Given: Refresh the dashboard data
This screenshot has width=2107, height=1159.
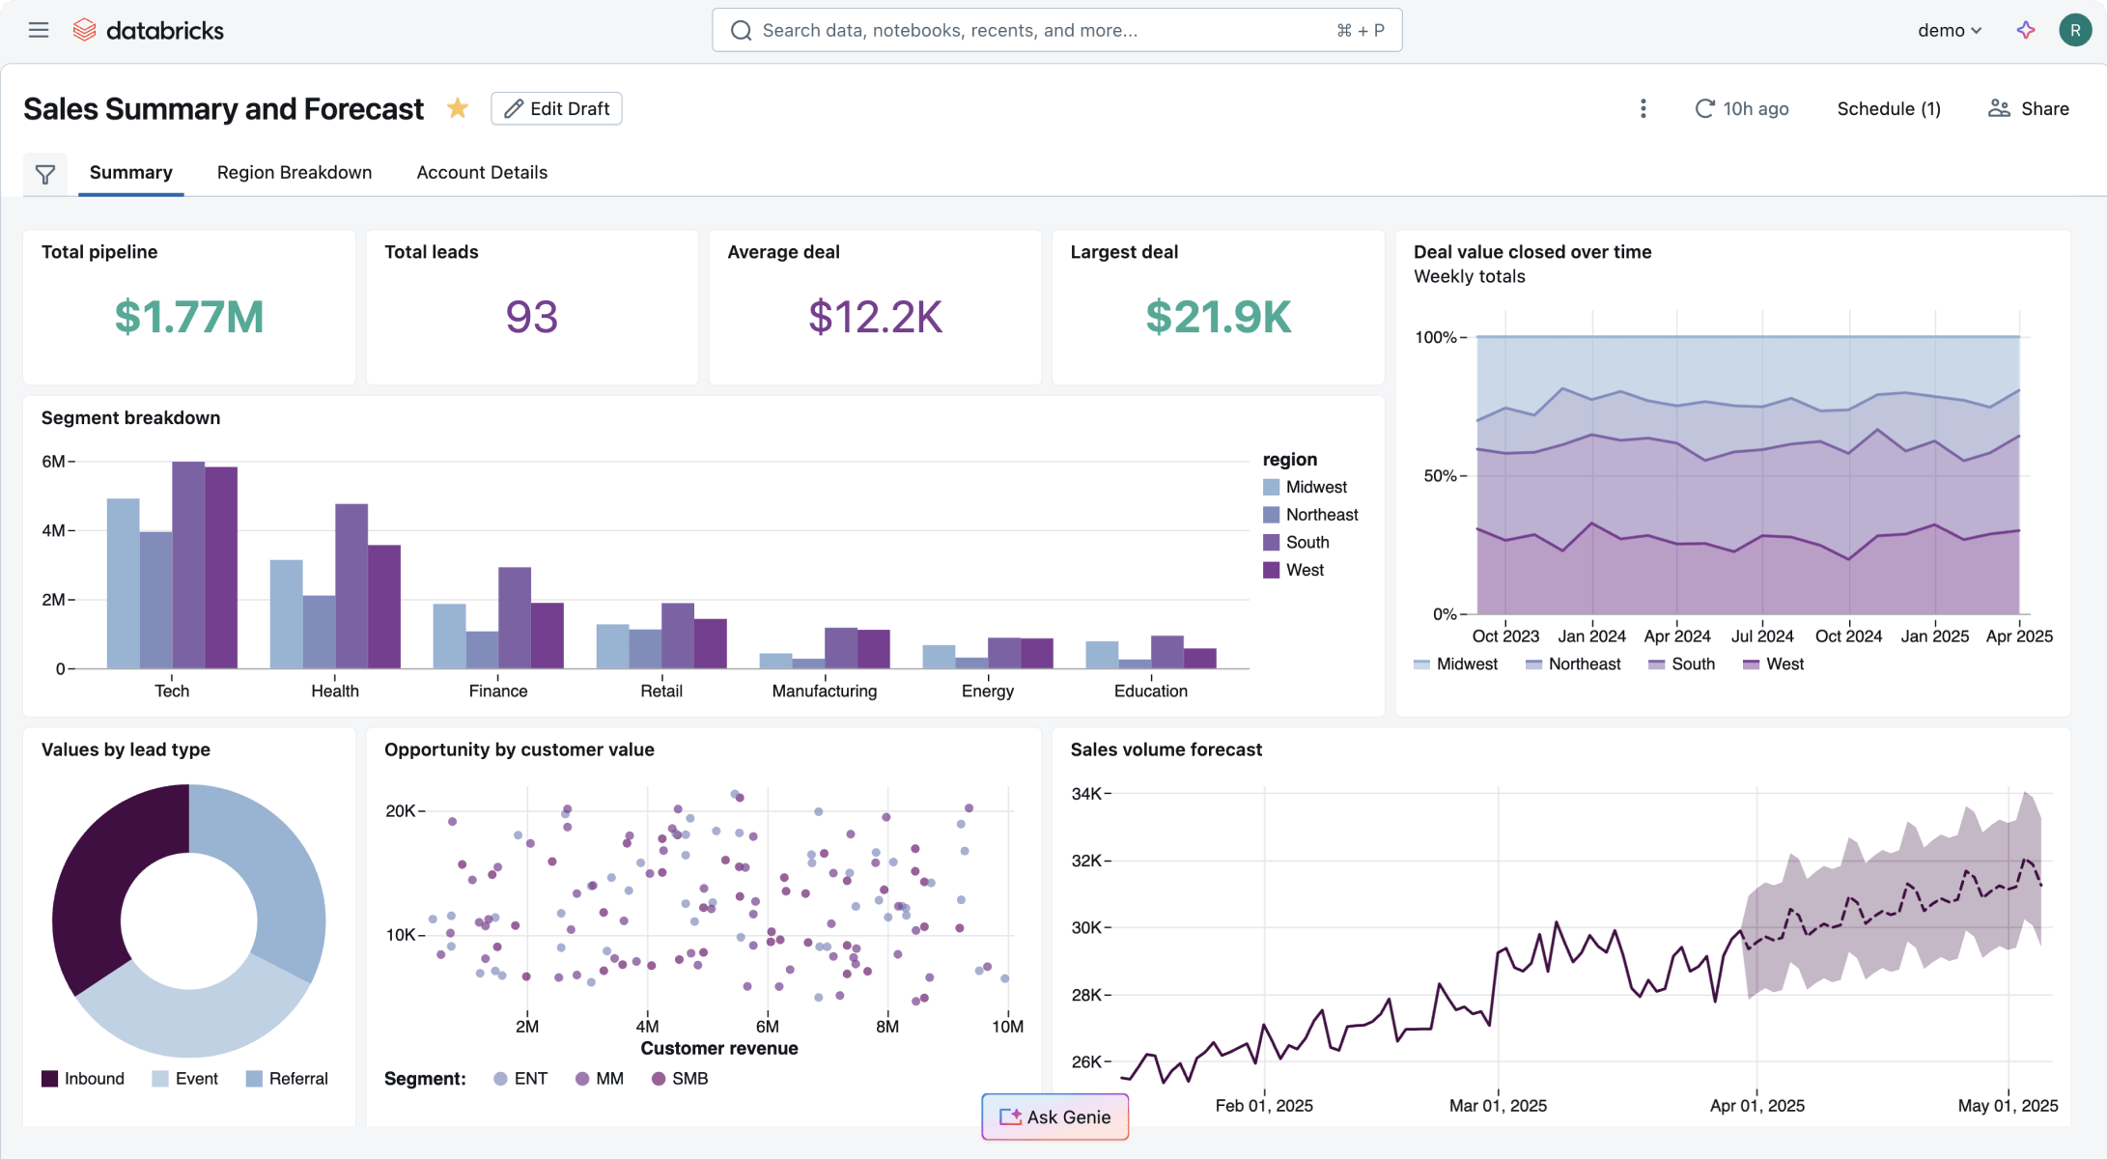Looking at the screenshot, I should click(1704, 108).
